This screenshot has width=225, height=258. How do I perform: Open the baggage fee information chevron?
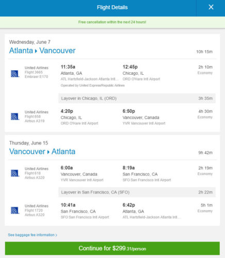[56, 235]
